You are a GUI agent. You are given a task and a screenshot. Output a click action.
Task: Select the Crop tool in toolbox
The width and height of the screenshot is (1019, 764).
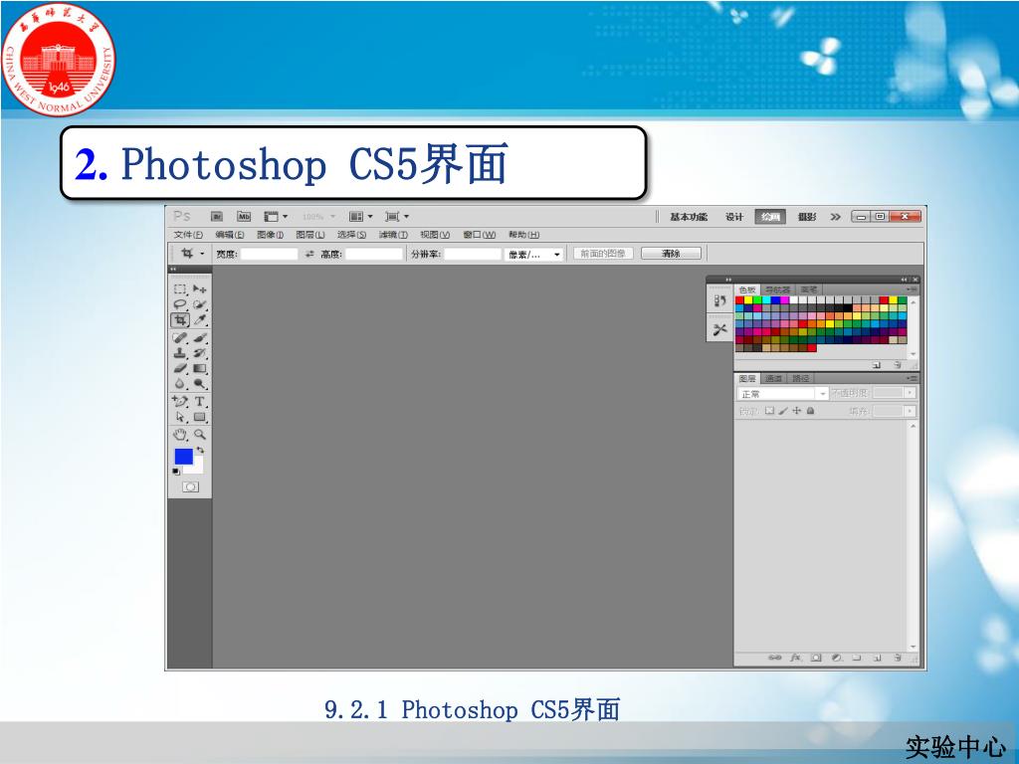point(180,319)
